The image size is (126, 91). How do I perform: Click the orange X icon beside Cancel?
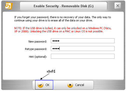point(70,85)
